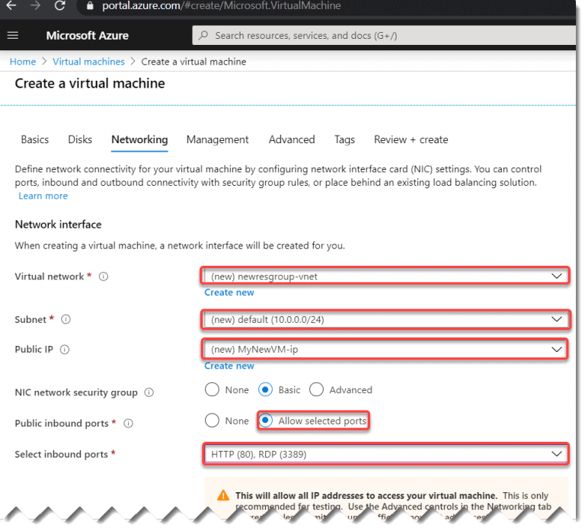Open the Advanced tab

pos(292,140)
